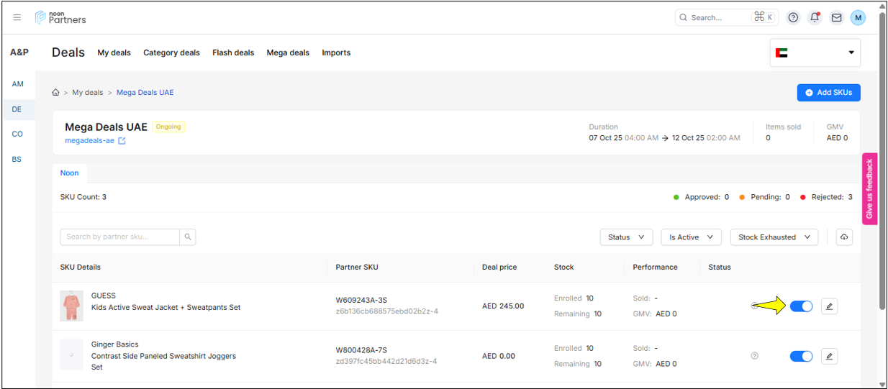Go to the Category deals tab
888x389 pixels.
pos(171,52)
